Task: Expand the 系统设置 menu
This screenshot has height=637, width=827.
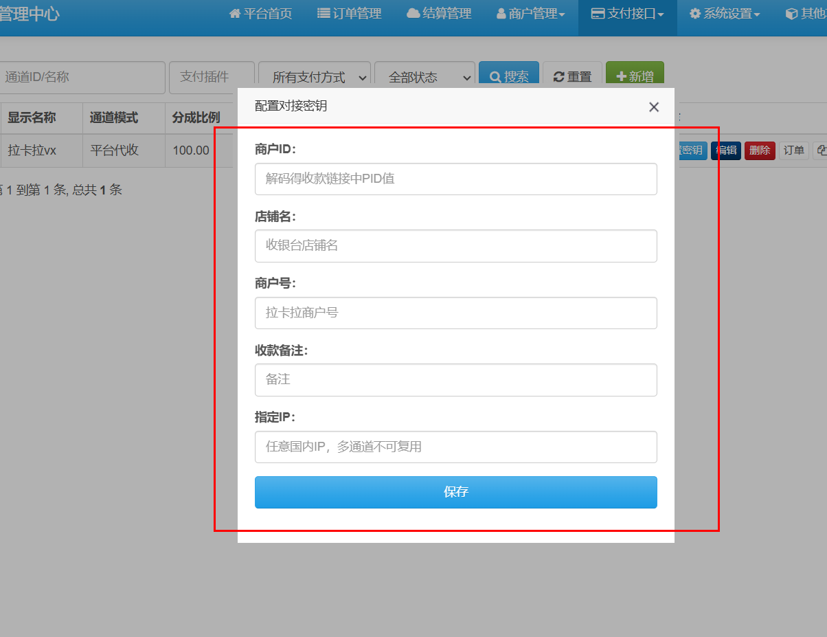Action: click(725, 14)
